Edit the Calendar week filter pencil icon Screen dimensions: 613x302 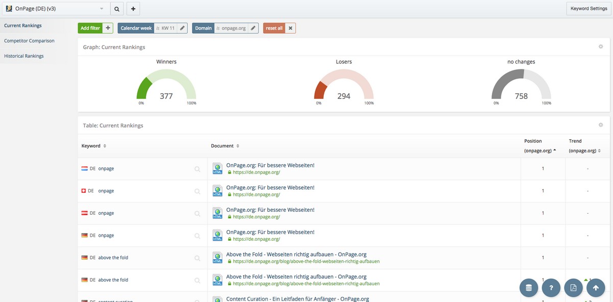(x=182, y=28)
